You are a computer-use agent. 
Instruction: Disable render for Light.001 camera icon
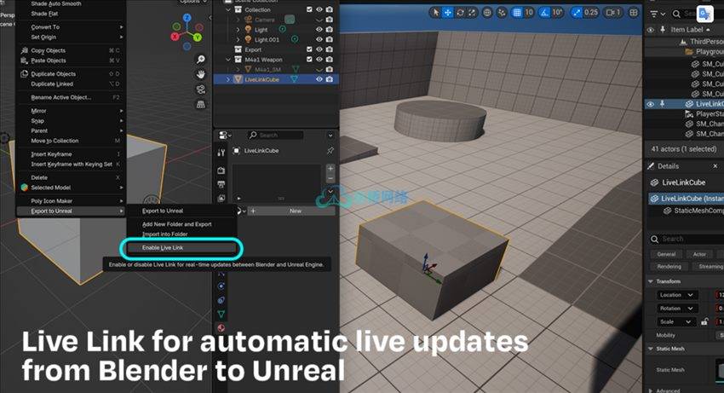[x=330, y=39]
